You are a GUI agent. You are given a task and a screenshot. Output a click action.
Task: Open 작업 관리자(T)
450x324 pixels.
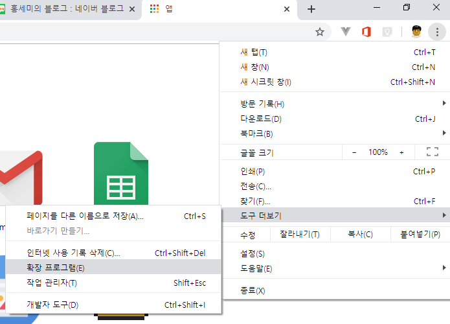113,283
